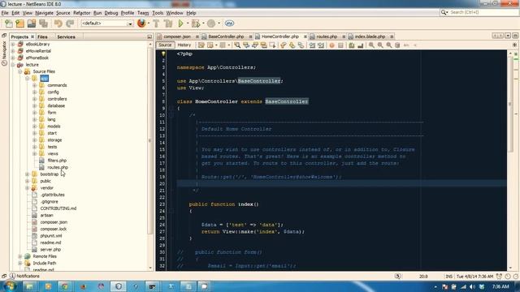Open the Start menu orb
The width and height of the screenshot is (520, 292).
9,286
